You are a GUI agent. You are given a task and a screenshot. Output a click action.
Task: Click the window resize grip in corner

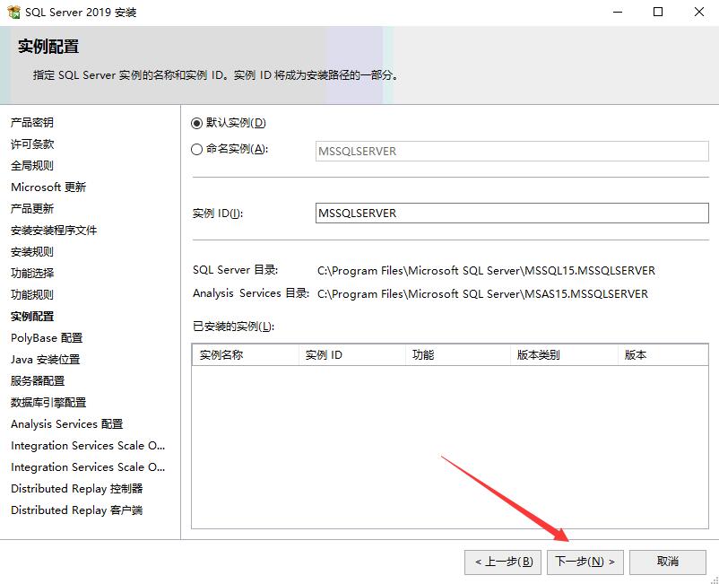[x=714, y=580]
